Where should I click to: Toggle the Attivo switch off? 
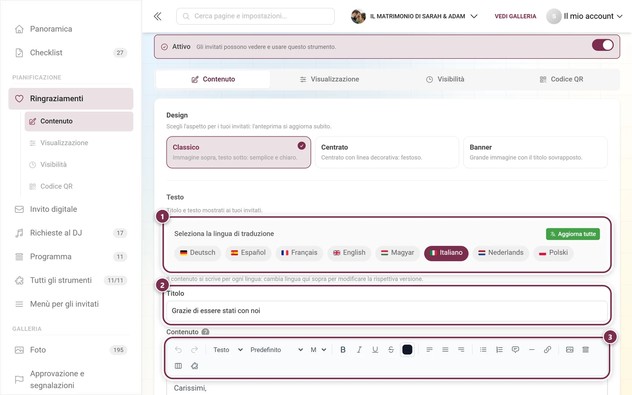(x=603, y=45)
